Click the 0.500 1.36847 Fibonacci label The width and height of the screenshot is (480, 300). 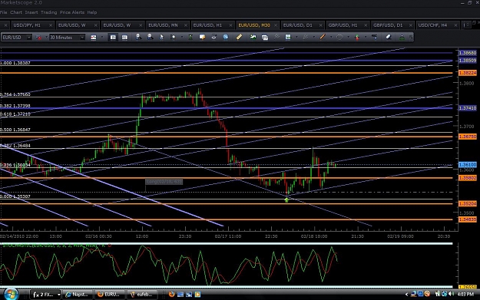(x=15, y=130)
